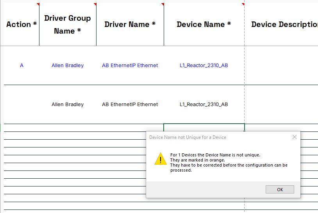Viewport: 318px width, 213px height.
Task: Click the black 'AB EthernetIP Ethernet' cell
Action: point(130,105)
